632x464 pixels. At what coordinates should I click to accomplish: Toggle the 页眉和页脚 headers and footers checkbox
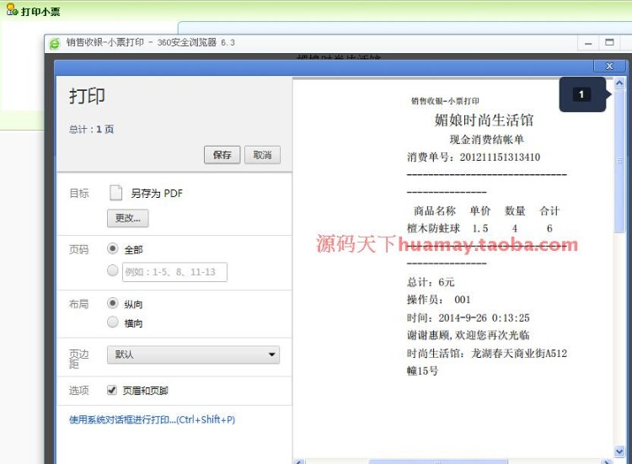click(x=112, y=390)
